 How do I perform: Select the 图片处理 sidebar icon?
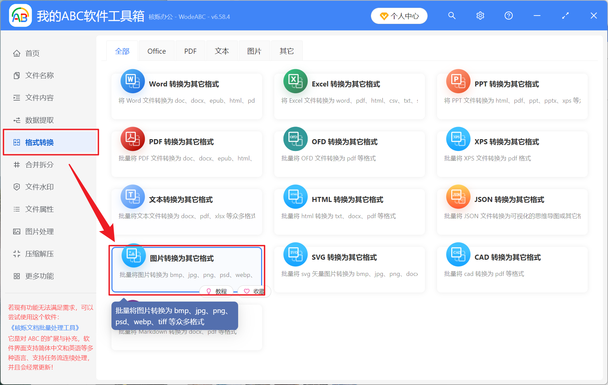point(17,231)
